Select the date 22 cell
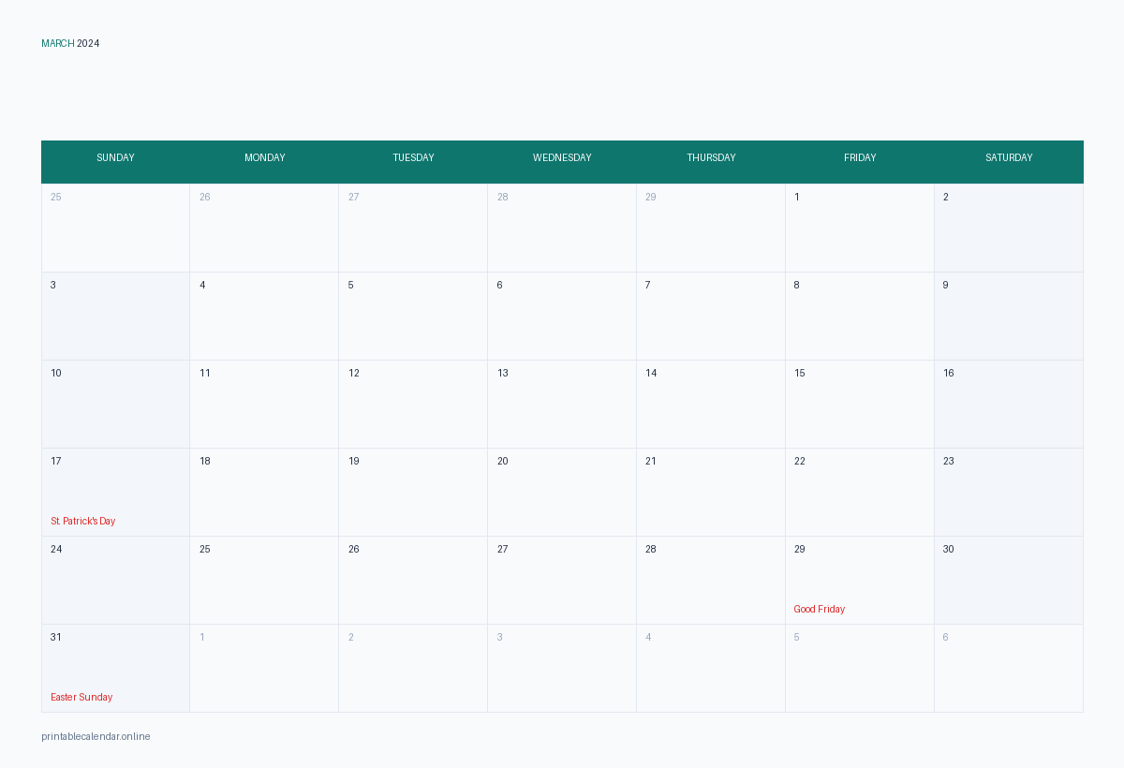The image size is (1124, 768). pos(860,493)
